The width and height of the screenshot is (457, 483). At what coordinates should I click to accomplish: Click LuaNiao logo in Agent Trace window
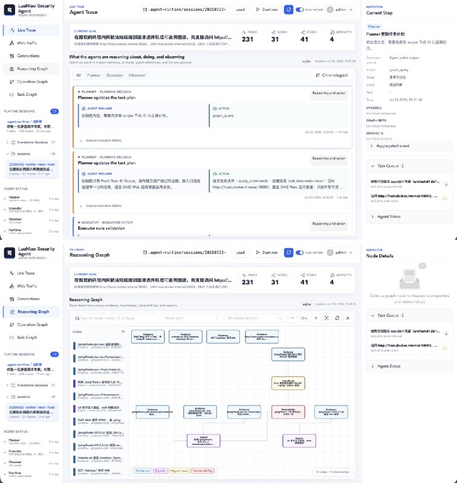[10, 10]
